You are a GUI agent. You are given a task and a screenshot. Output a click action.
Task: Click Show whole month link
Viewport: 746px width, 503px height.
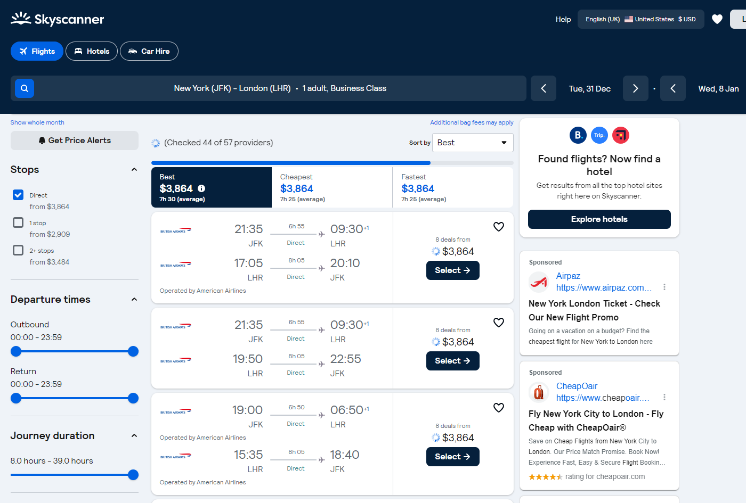coord(37,122)
